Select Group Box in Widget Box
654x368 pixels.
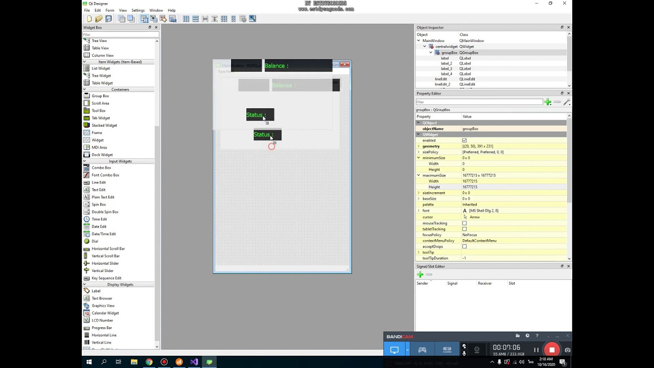click(x=100, y=96)
